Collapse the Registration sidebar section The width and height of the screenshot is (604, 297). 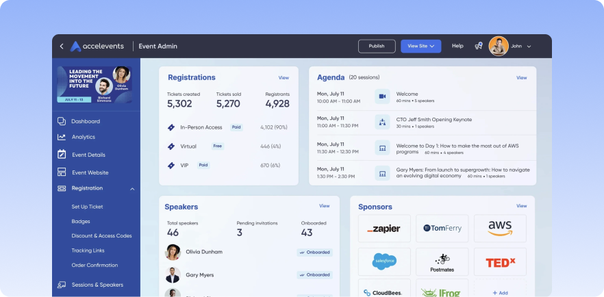[x=132, y=189]
